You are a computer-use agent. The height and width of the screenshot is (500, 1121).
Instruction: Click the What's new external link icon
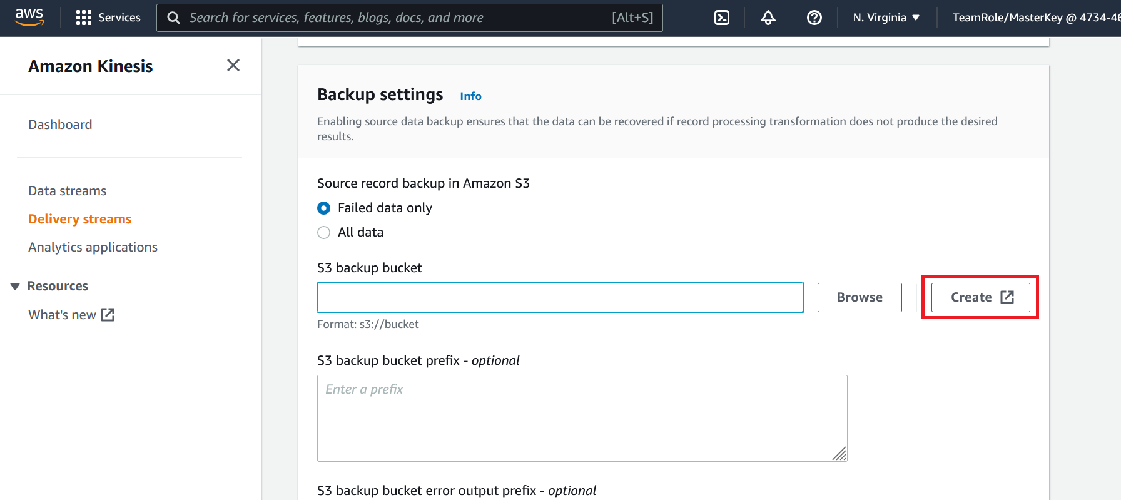pyautogui.click(x=108, y=314)
